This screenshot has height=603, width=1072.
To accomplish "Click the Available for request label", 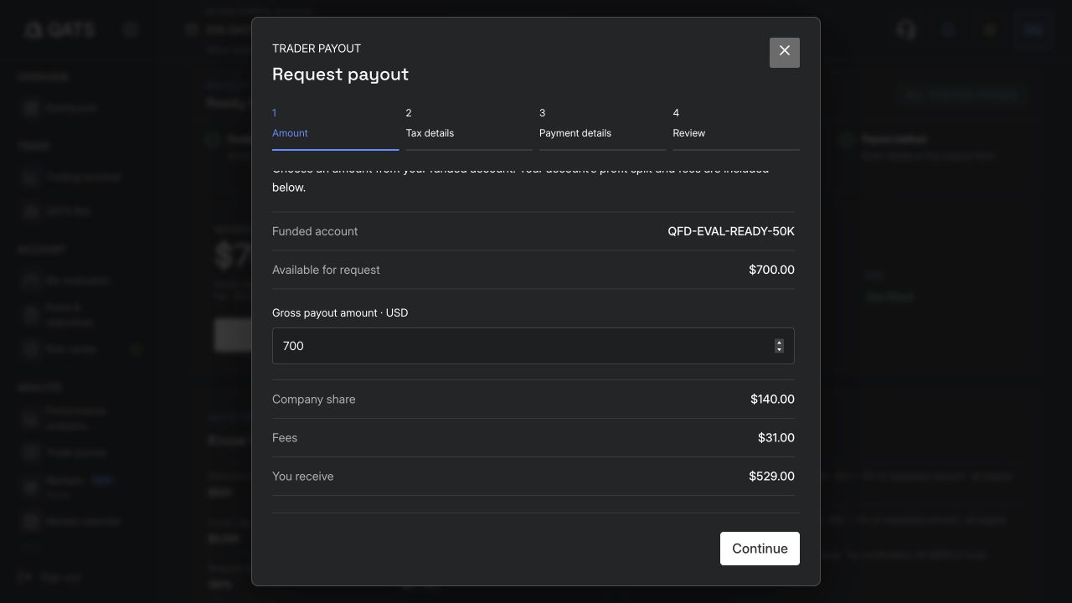I will 326,270.
